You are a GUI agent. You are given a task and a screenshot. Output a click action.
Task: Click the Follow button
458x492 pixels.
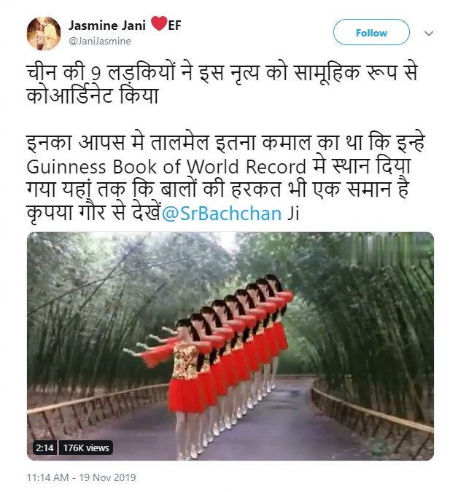[x=371, y=33]
